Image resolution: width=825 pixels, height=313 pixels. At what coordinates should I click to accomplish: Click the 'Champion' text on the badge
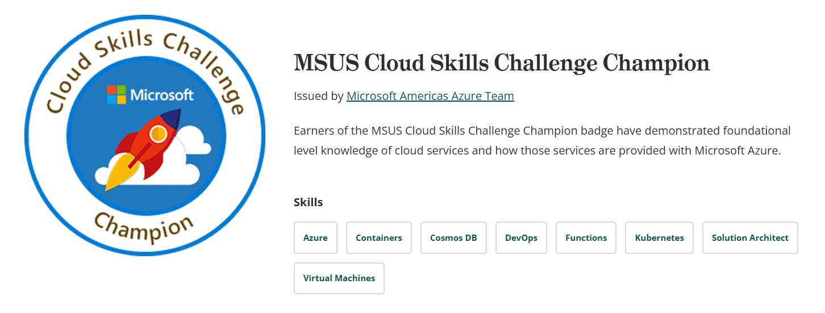tap(144, 226)
